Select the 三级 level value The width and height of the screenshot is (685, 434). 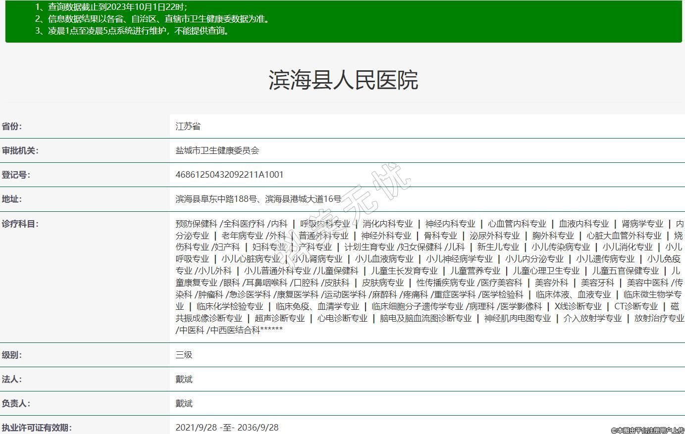(x=184, y=355)
